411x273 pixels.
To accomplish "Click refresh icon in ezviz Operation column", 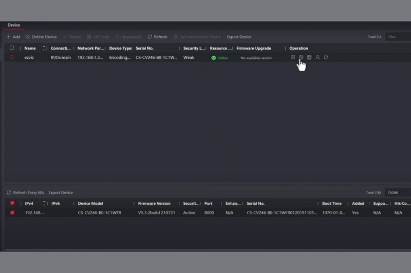I will click(x=326, y=57).
